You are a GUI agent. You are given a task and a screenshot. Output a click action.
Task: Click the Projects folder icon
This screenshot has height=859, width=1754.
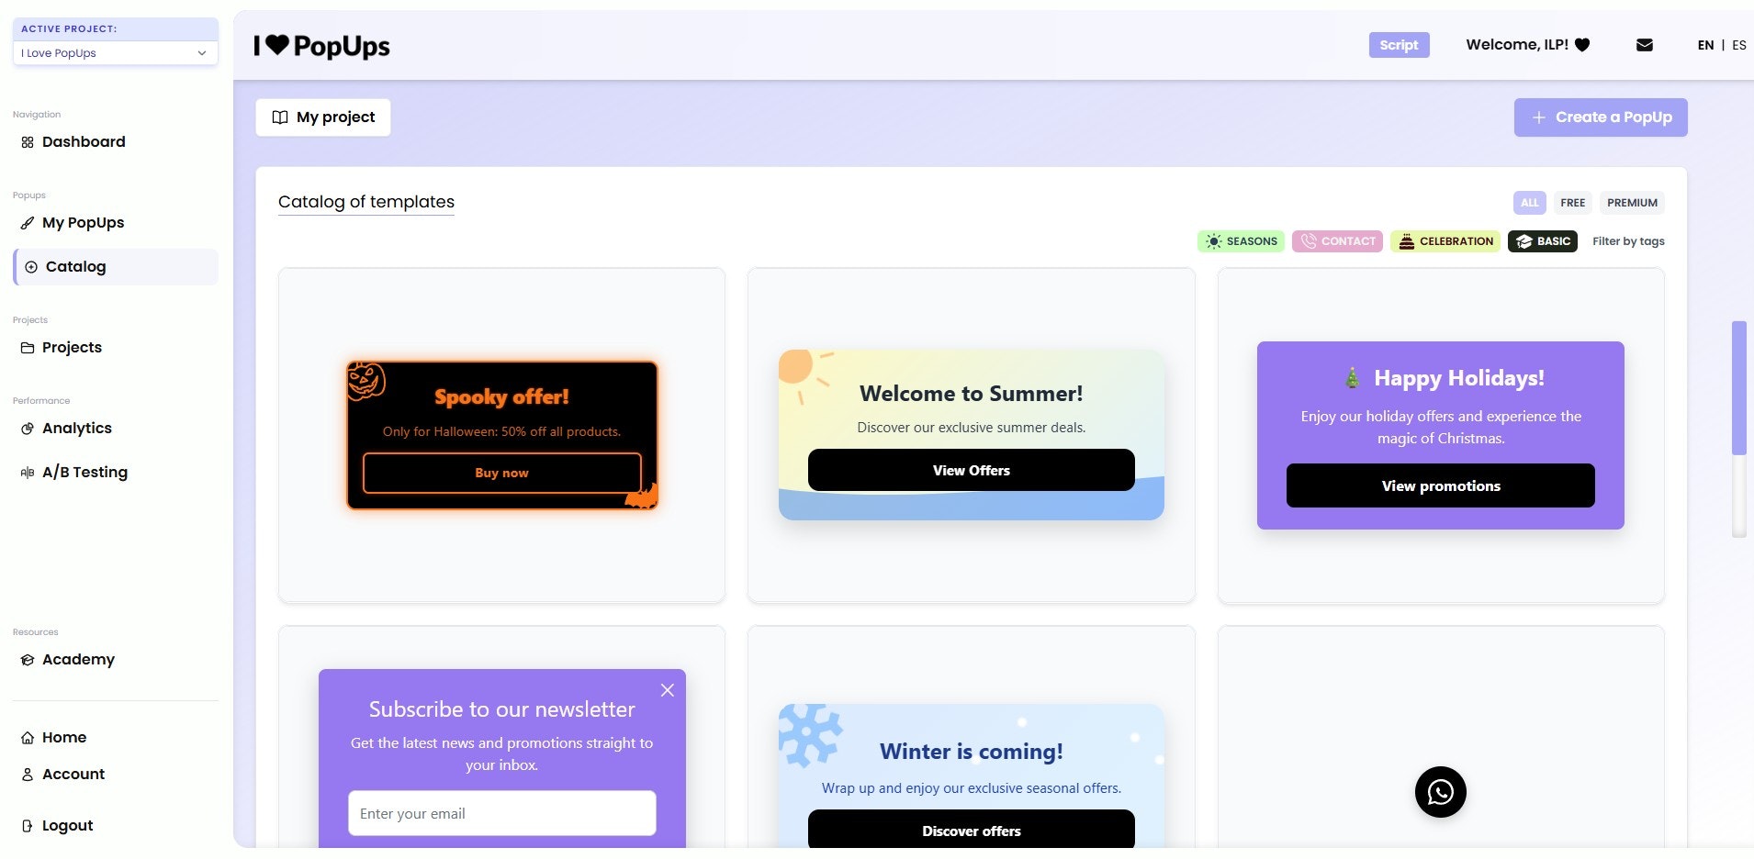(28, 348)
